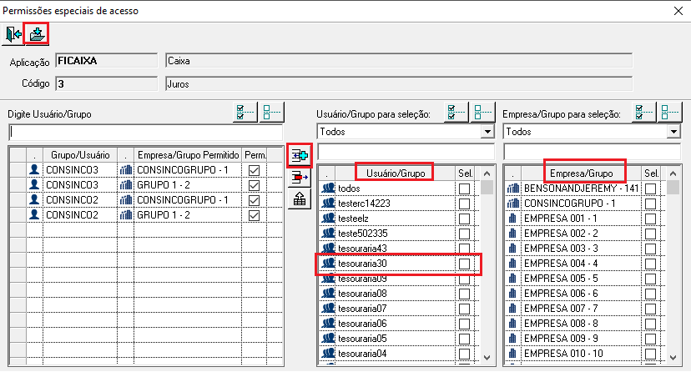
Task: Click into the Digite Usuário/Grupo text field
Action: point(145,132)
